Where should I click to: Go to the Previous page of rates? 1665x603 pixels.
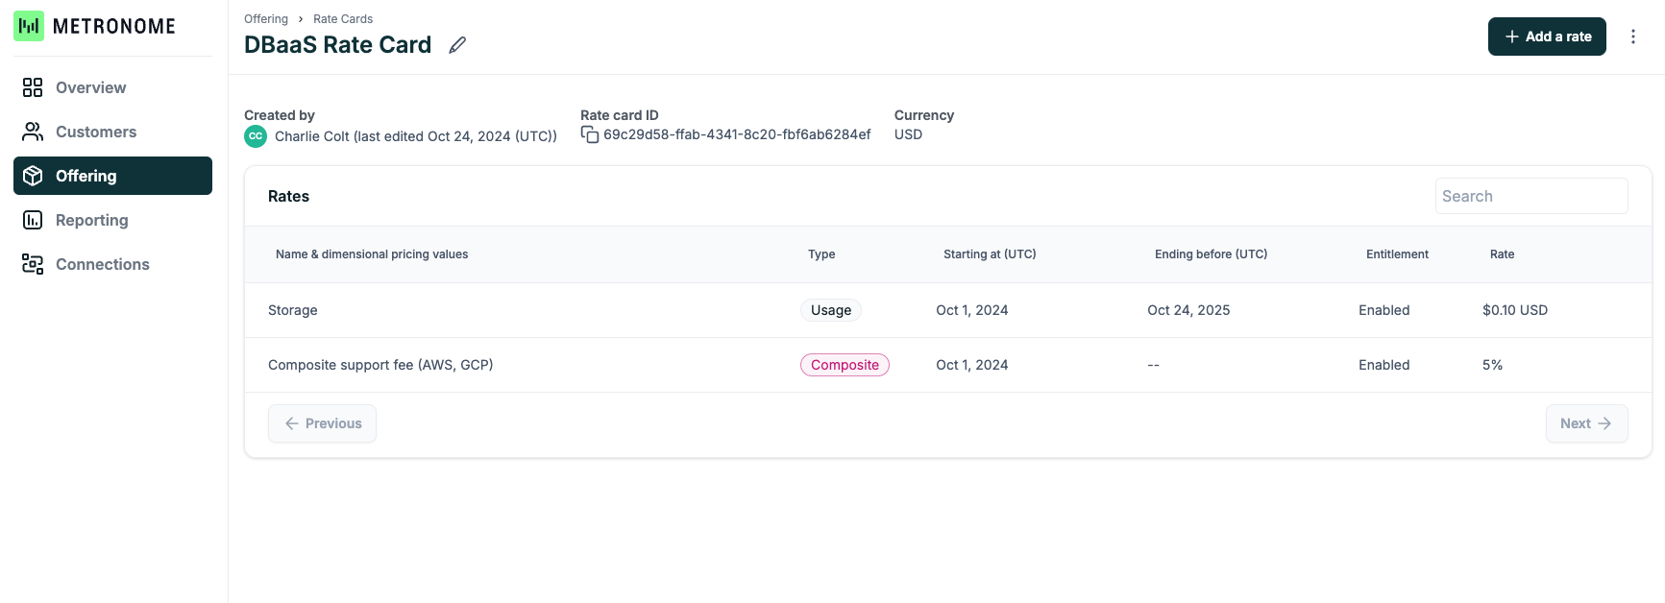(322, 423)
